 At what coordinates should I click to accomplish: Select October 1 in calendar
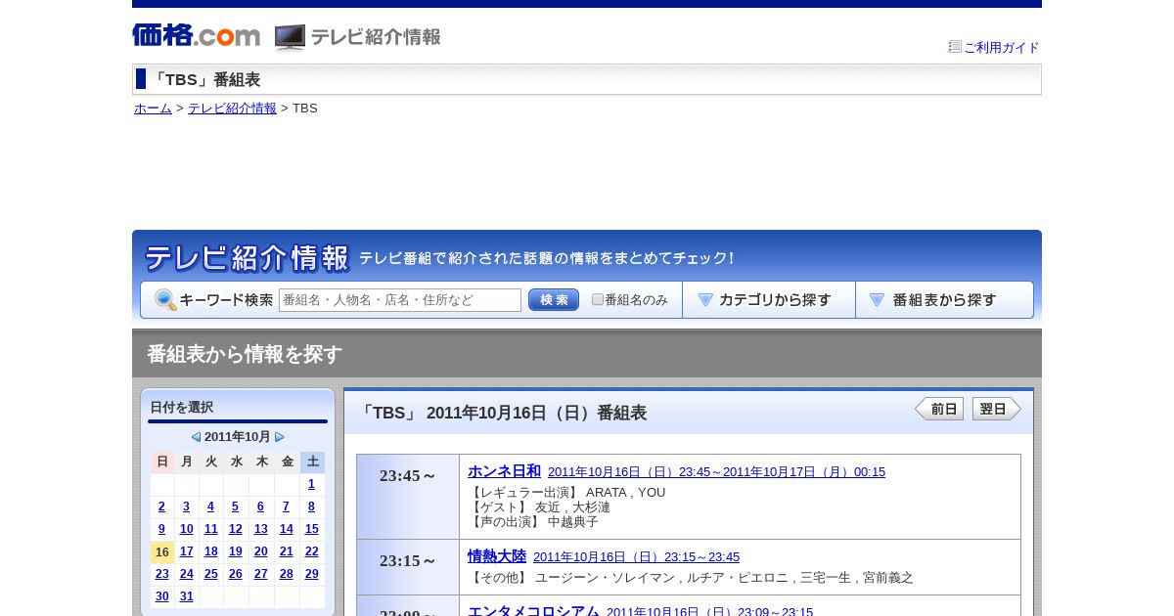(311, 484)
